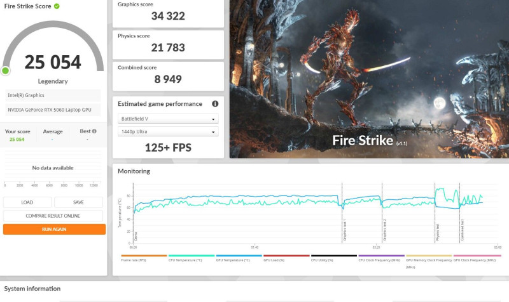
Task: Toggle the GPU Clock Frequency (MHz) legend entry
Action: pyautogui.click(x=477, y=258)
